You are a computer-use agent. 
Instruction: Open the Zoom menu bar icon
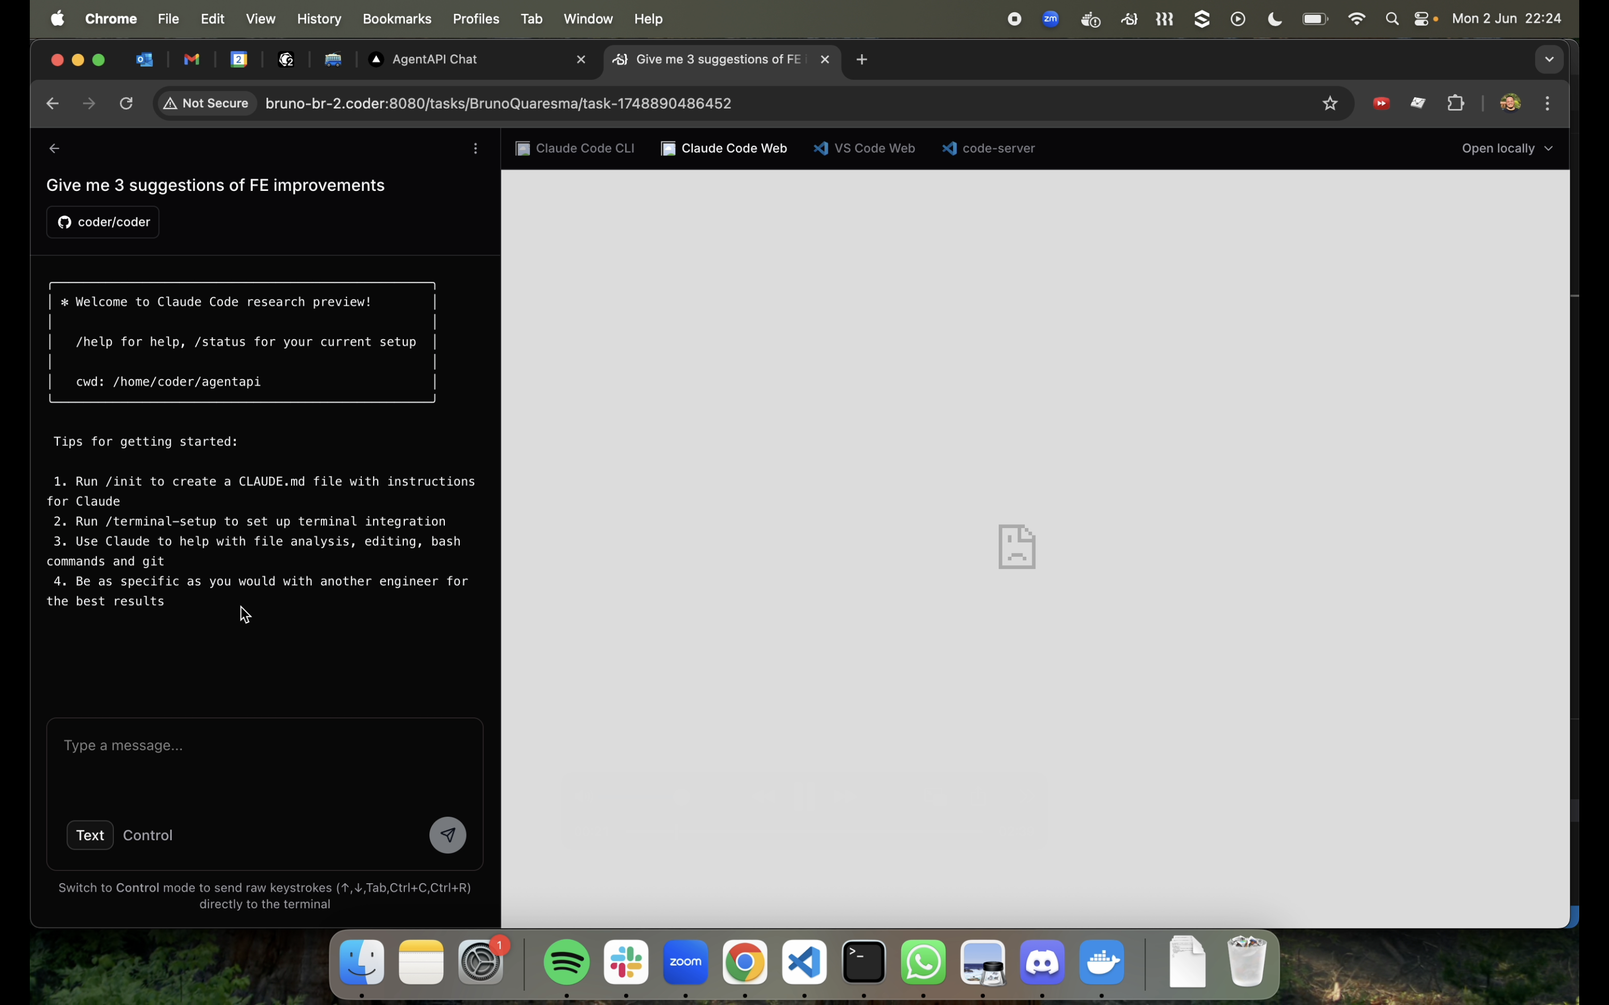tap(1051, 19)
